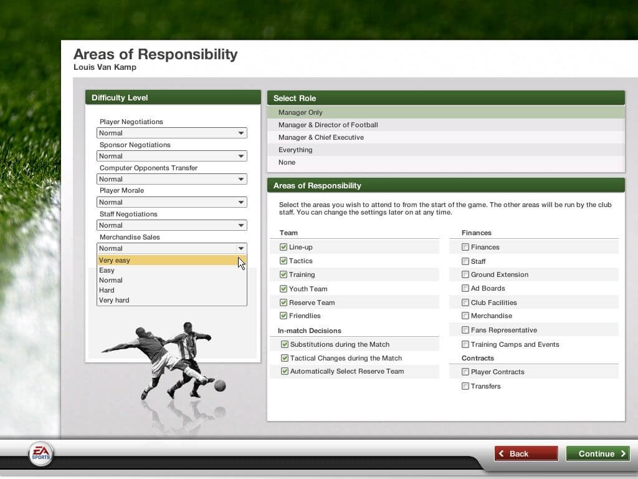The height and width of the screenshot is (479, 638).
Task: Proceed with the green Continue button
Action: (598, 454)
